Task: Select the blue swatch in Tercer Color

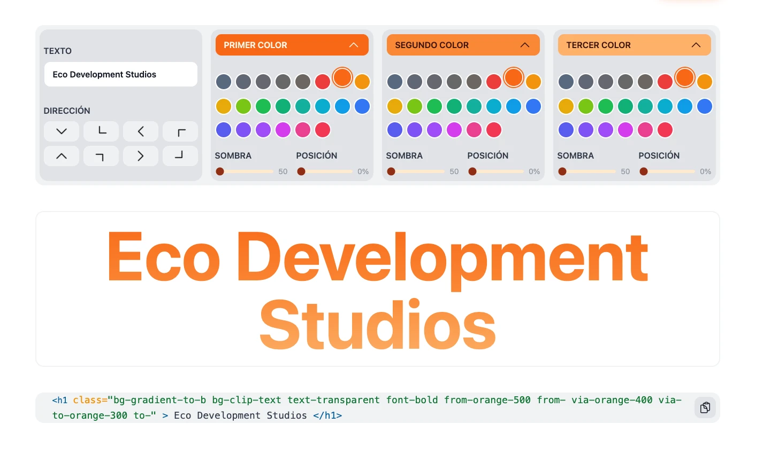Action: (x=705, y=106)
